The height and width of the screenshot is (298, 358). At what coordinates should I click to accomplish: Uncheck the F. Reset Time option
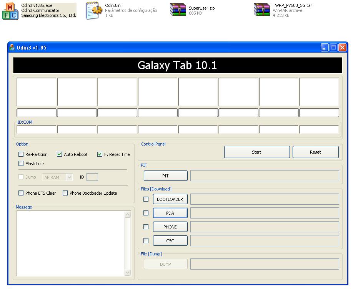(x=100, y=154)
